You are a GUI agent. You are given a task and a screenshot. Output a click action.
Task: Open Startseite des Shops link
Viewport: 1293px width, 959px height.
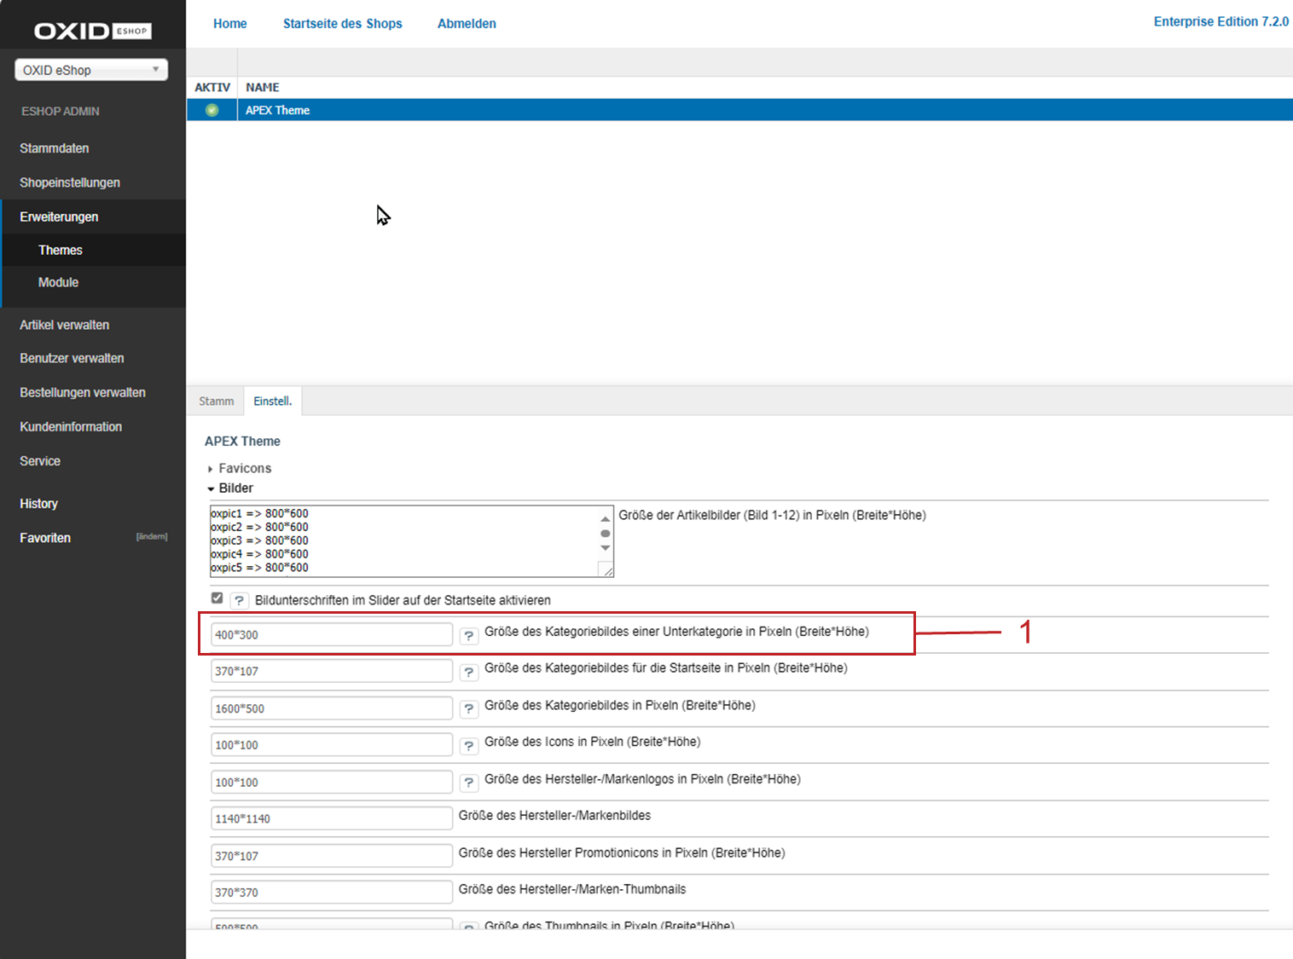coord(343,24)
